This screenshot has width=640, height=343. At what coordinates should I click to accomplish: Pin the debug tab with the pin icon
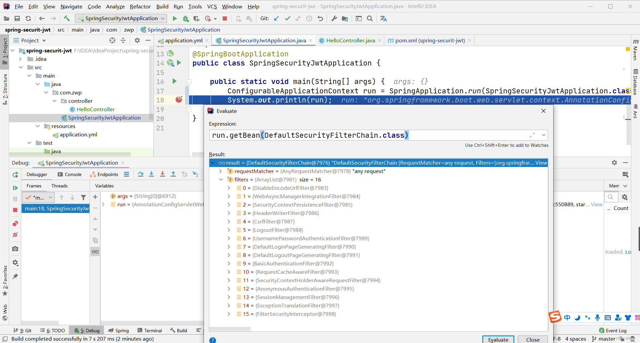point(15,276)
